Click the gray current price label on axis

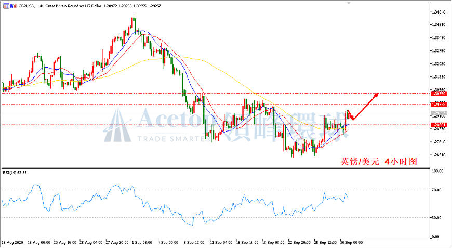point(438,113)
